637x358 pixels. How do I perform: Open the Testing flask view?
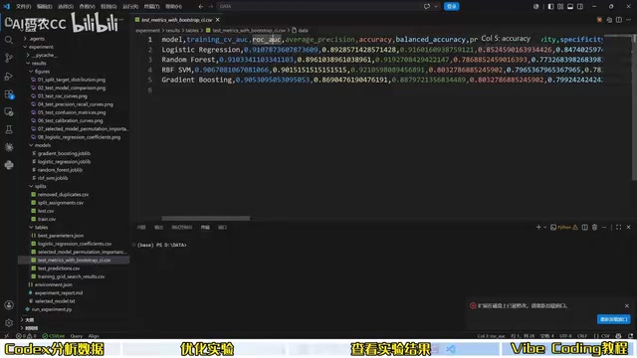pyautogui.click(x=9, y=129)
